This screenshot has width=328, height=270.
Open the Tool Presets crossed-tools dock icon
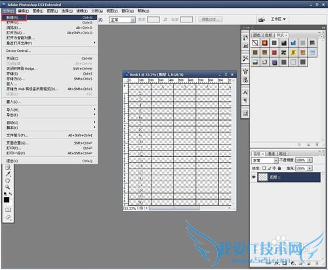pyautogui.click(x=245, y=58)
